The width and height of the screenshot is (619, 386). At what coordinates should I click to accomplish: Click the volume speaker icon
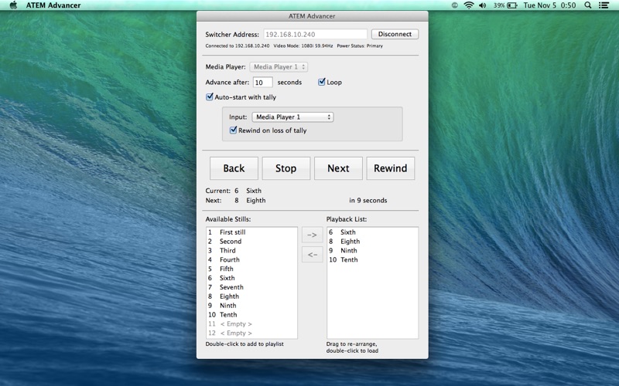482,5
